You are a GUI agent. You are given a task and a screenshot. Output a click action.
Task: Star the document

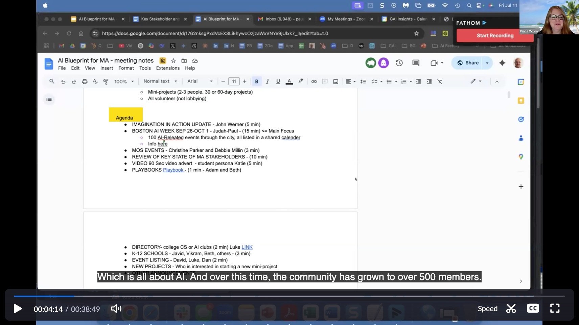click(x=173, y=60)
